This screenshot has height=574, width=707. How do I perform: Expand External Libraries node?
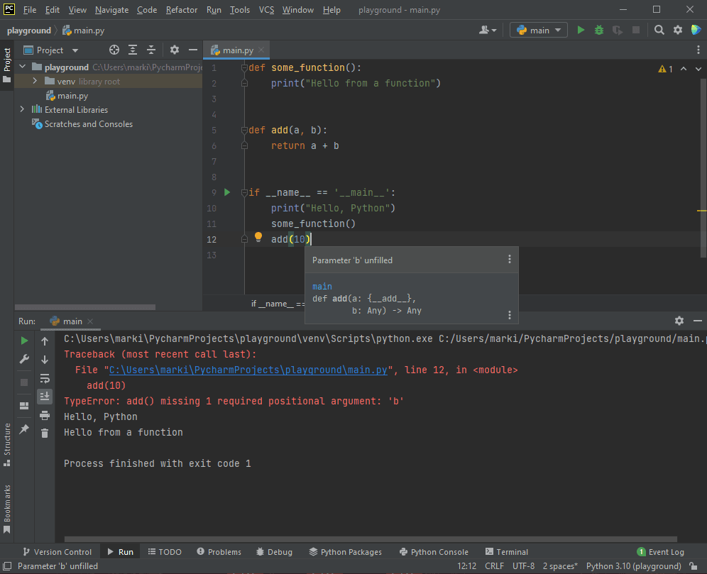pyautogui.click(x=22, y=110)
